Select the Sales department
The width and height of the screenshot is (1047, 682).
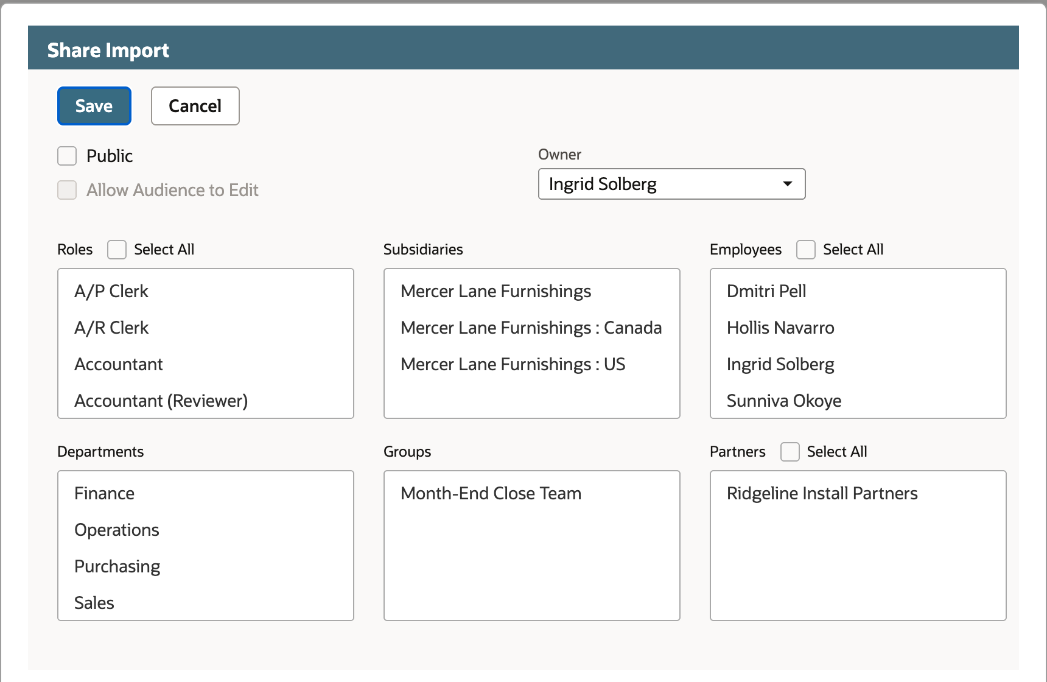point(206,603)
